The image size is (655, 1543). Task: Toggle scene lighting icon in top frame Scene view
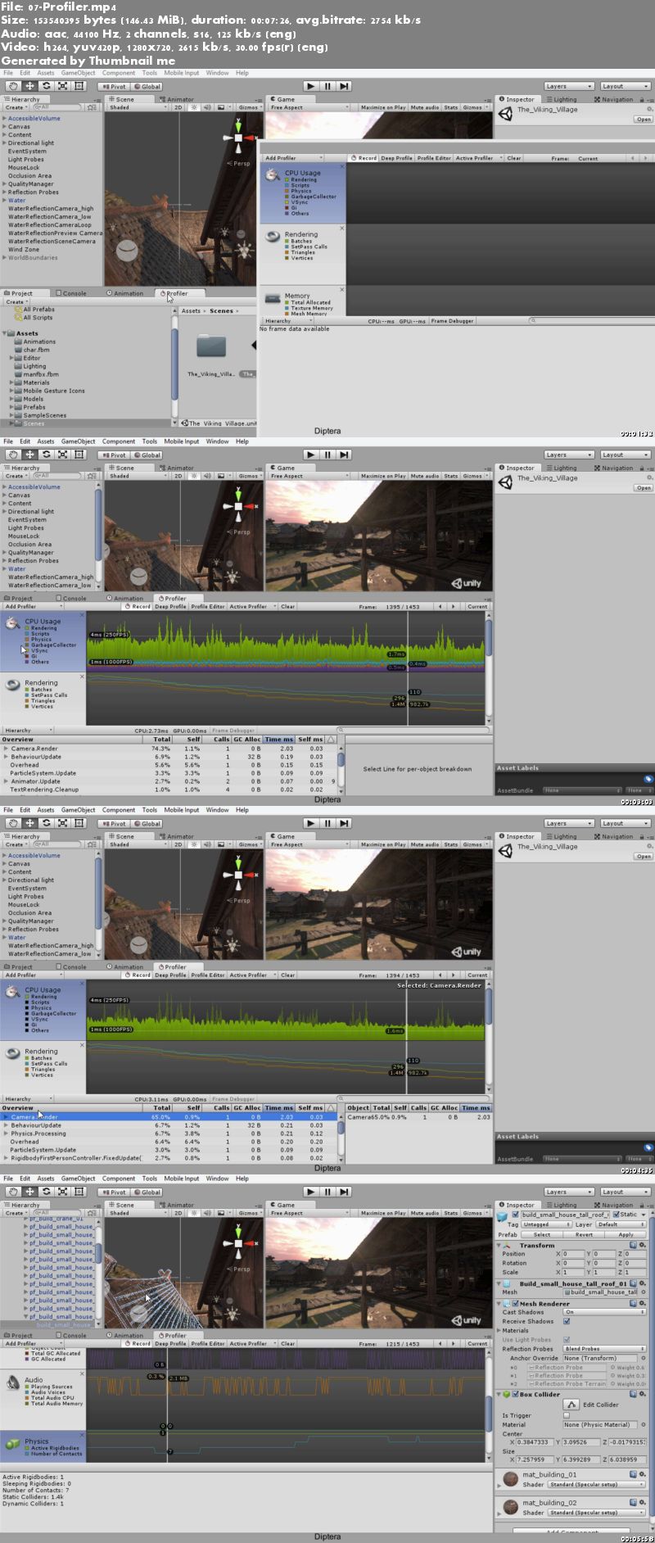(192, 107)
